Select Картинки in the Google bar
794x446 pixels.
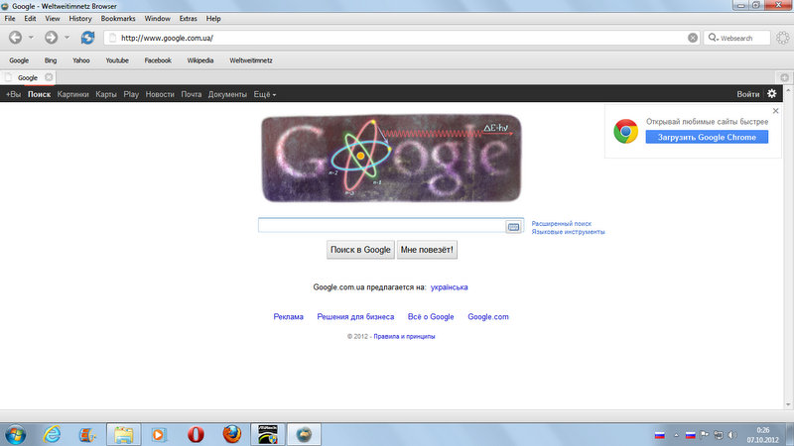coord(72,94)
